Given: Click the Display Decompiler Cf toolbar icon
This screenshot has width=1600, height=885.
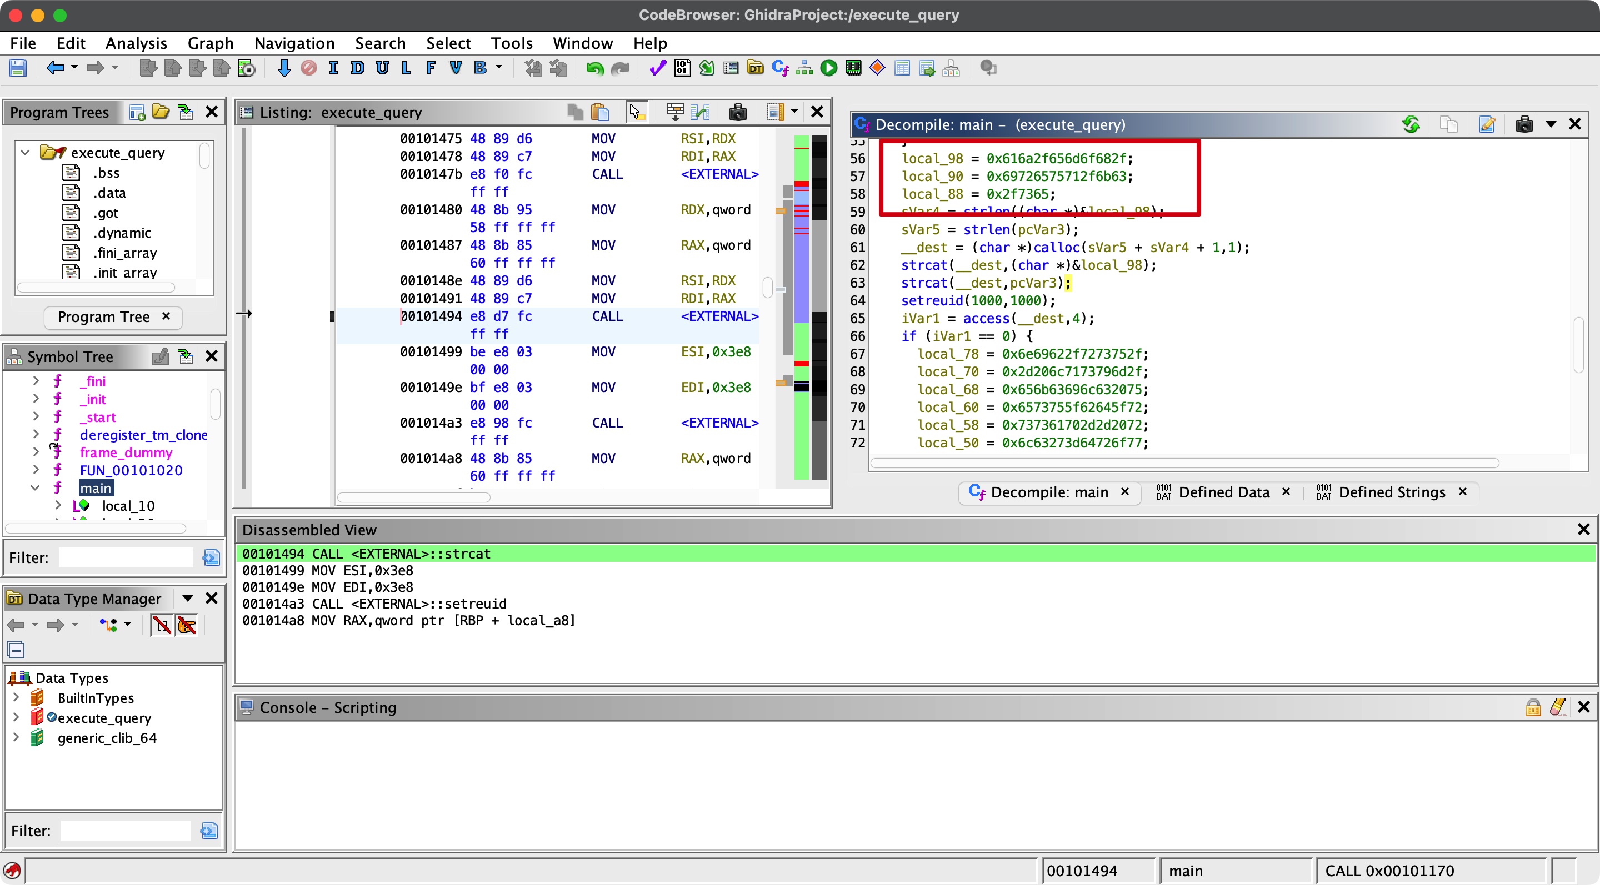Looking at the screenshot, I should point(779,68).
